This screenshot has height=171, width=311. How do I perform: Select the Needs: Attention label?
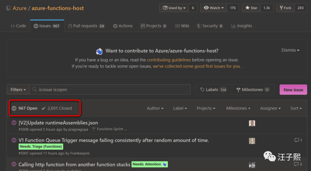pyautogui.click(x=149, y=164)
